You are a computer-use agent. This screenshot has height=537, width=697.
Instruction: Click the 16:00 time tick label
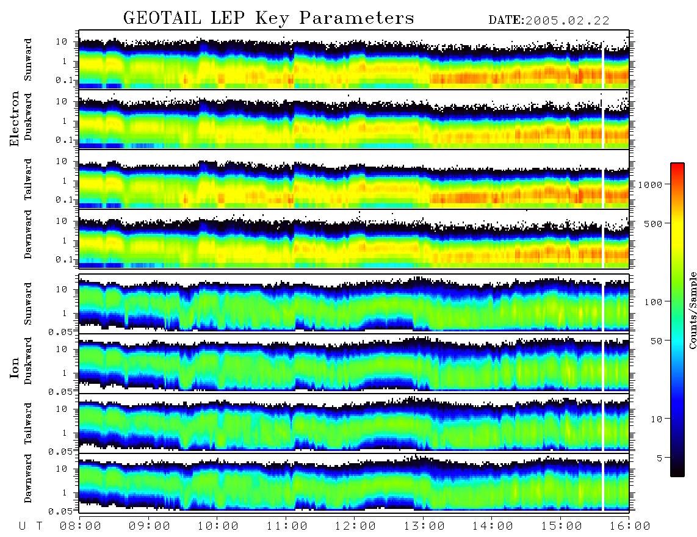[630, 526]
